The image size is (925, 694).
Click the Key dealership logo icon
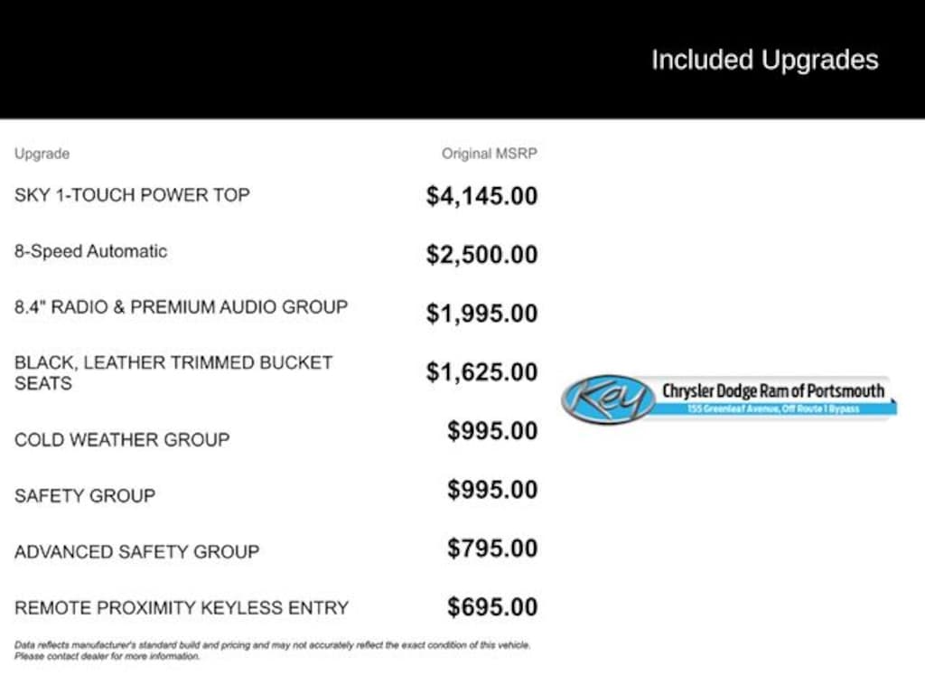click(x=608, y=399)
